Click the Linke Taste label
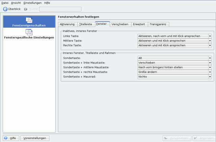 click(x=71, y=36)
